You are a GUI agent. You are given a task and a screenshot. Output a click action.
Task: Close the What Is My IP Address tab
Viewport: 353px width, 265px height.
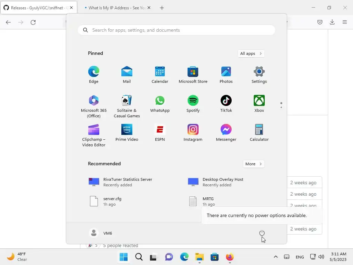tap(149, 8)
